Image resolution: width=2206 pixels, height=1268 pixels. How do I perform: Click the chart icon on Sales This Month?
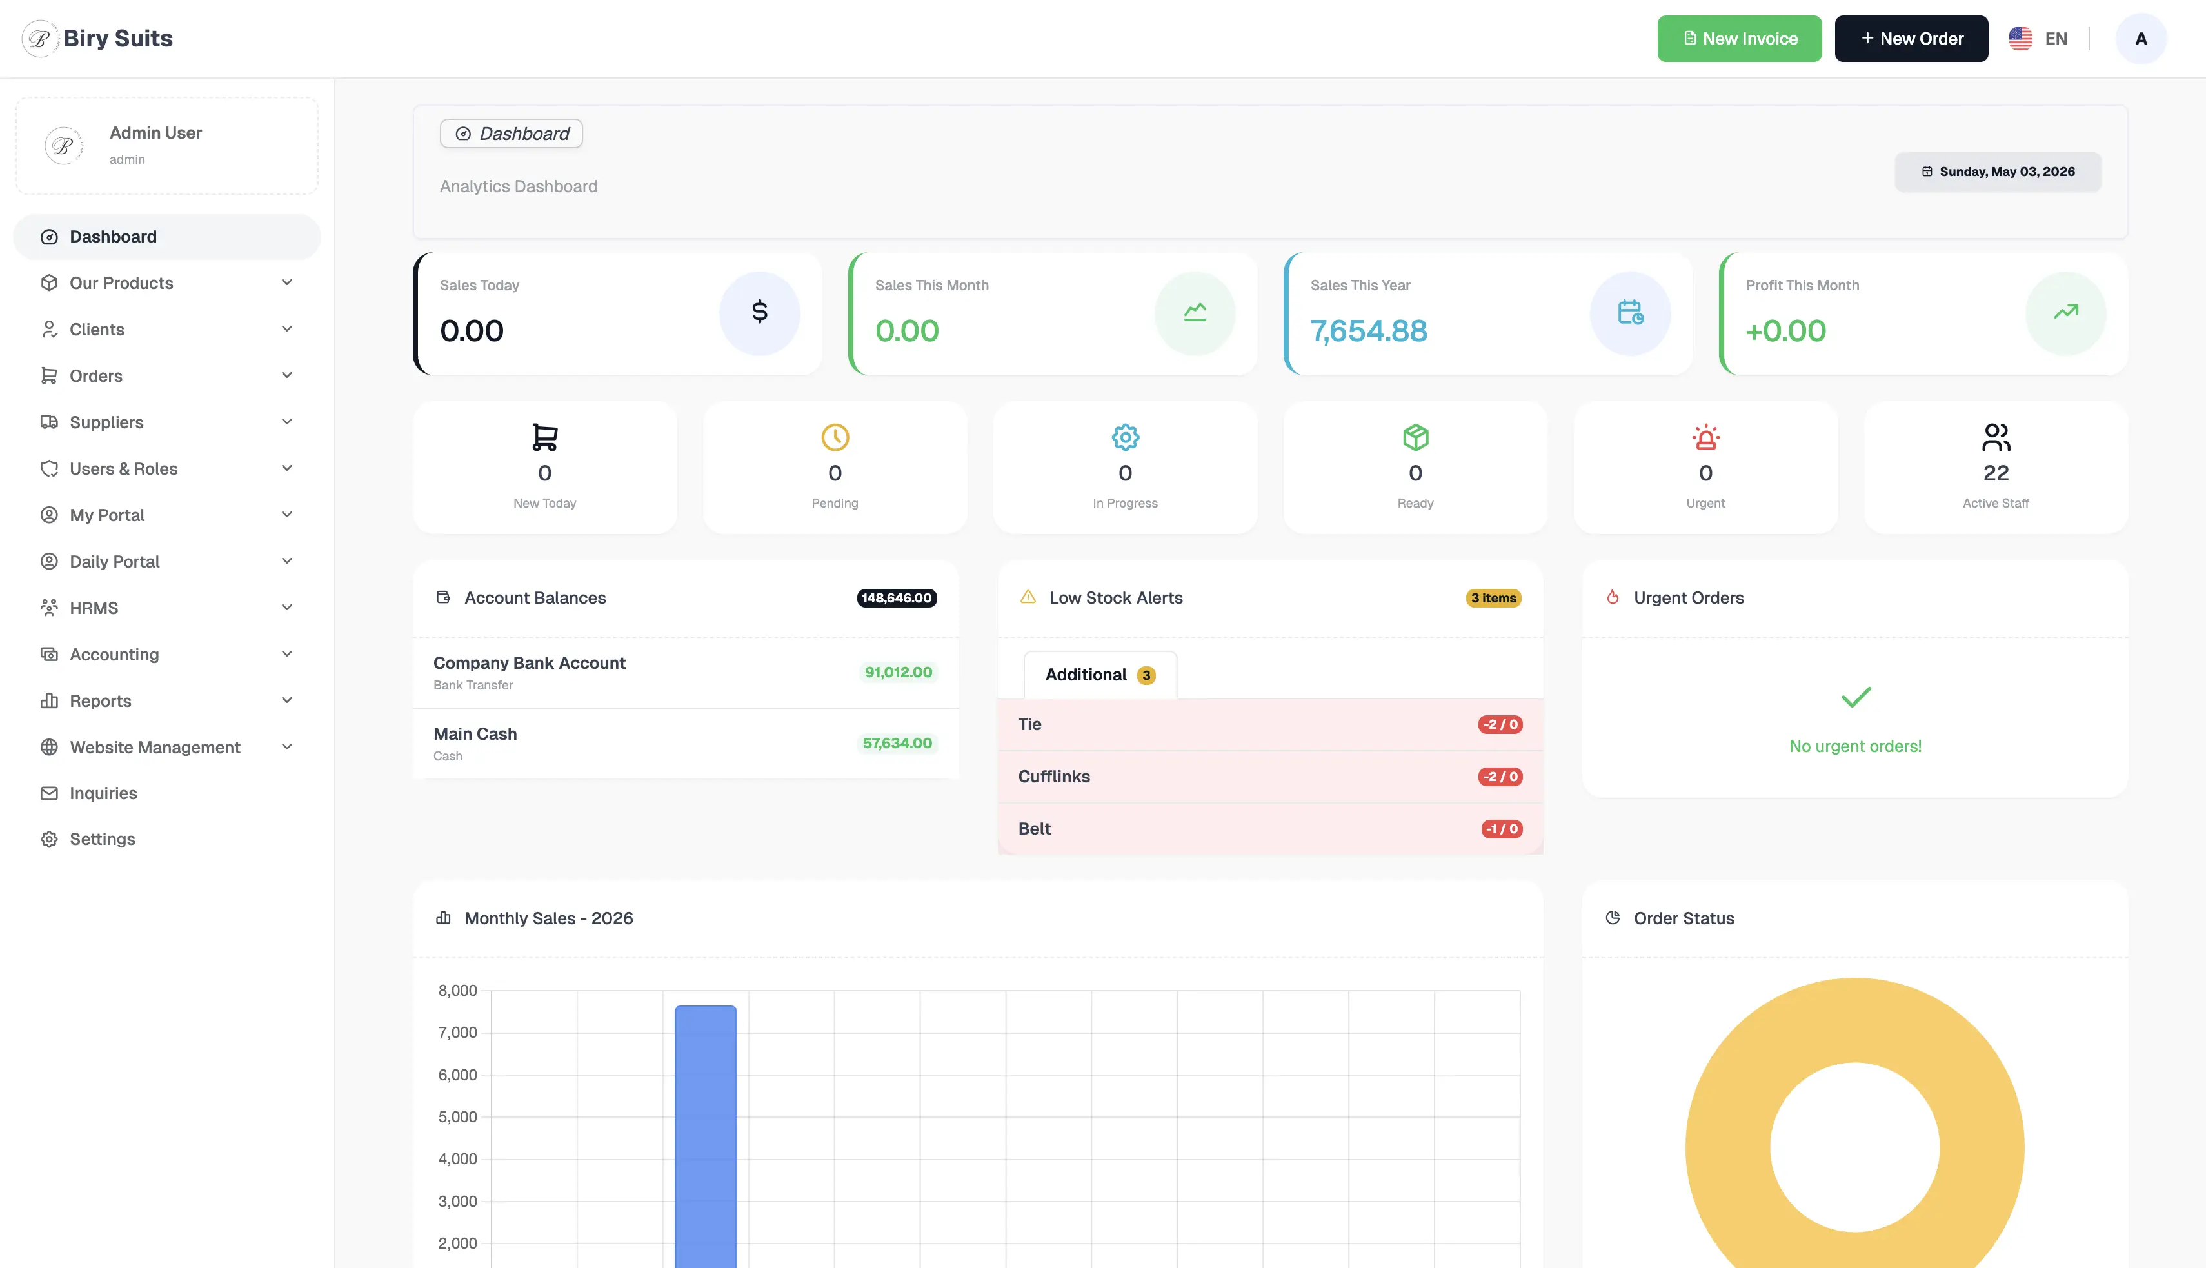pyautogui.click(x=1195, y=313)
